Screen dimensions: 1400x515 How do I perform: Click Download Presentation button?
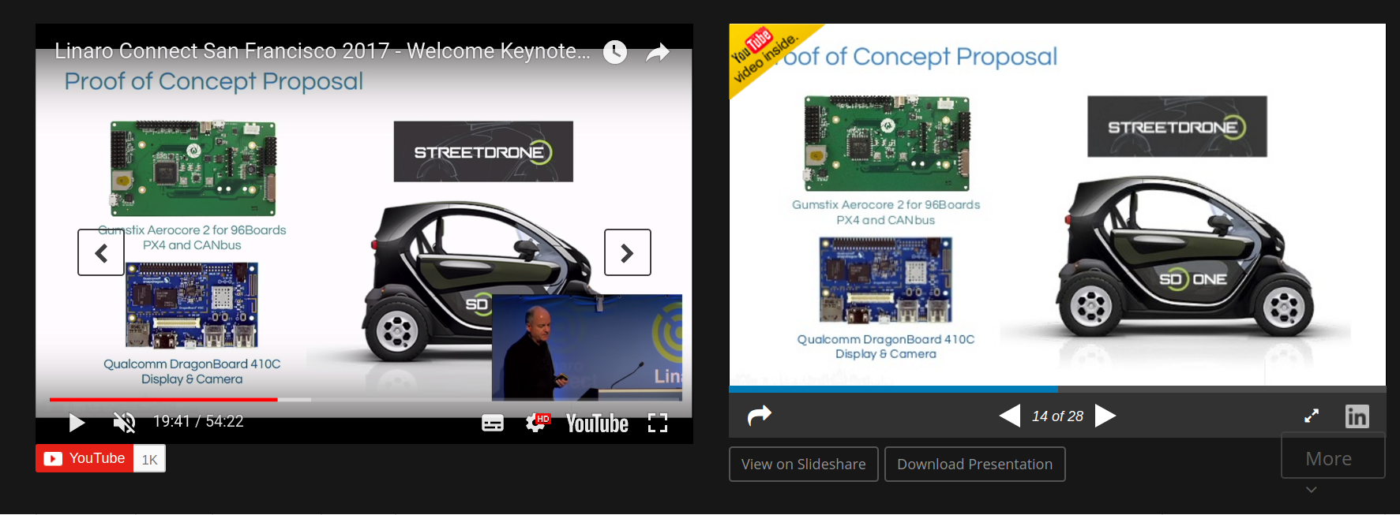point(975,464)
